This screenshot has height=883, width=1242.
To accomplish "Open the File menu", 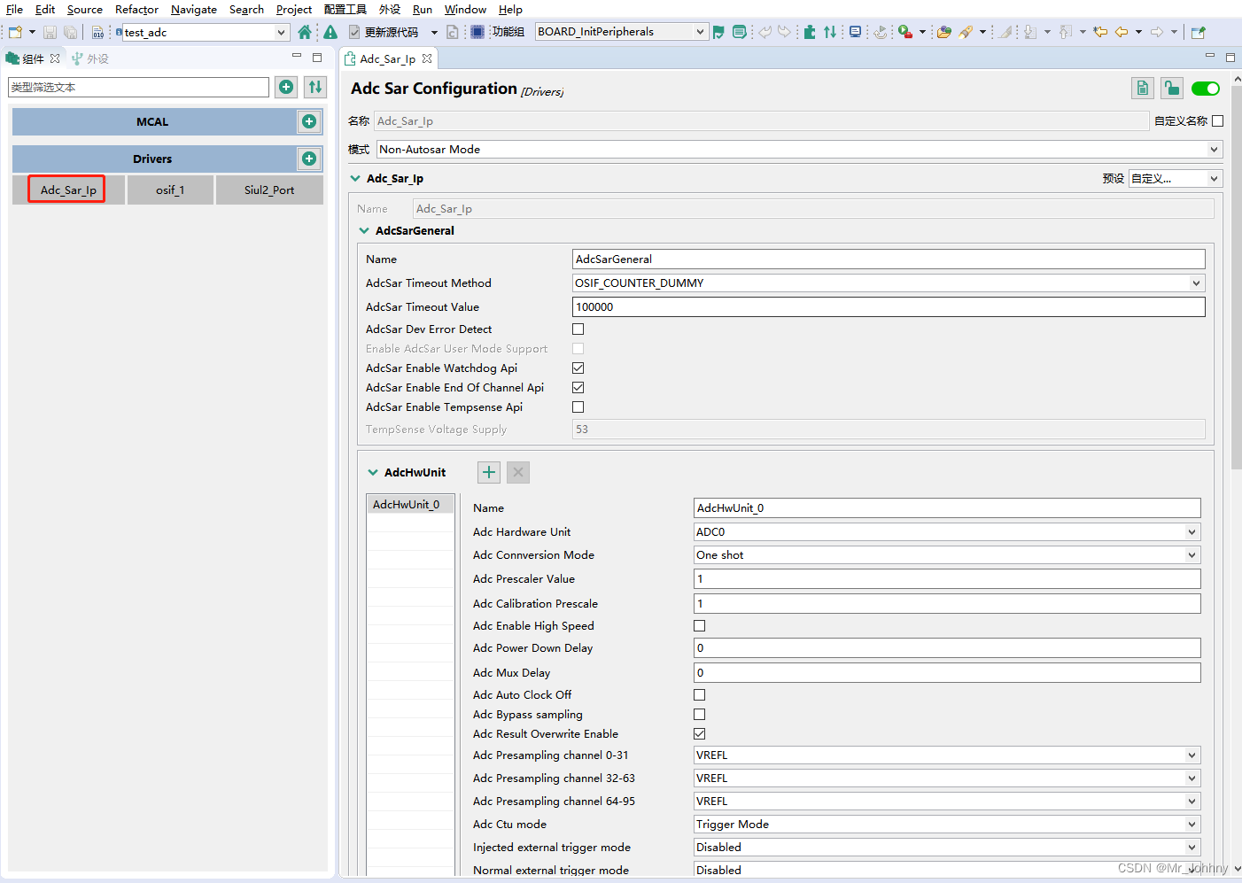I will pyautogui.click(x=15, y=9).
